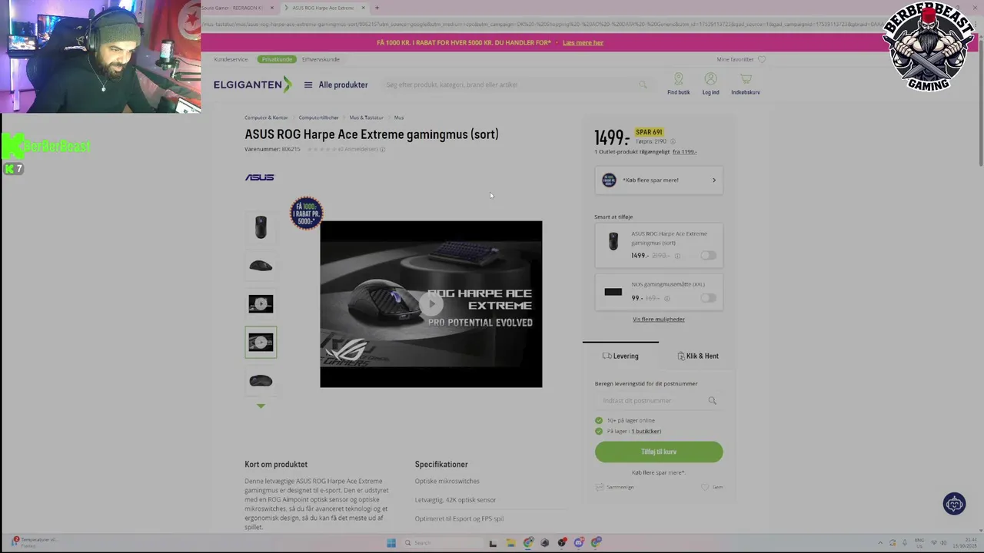The height and width of the screenshot is (553, 984).
Task: Click the SPAR 691 yellow badge
Action: point(649,132)
